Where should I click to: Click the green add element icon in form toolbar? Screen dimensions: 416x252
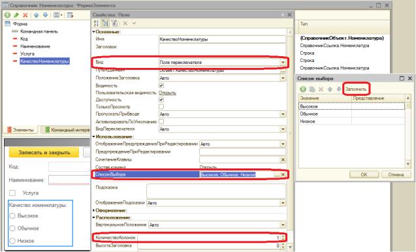pyautogui.click(x=7, y=15)
